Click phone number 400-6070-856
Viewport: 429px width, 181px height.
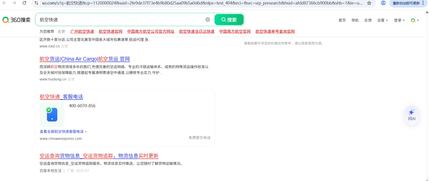82,106
